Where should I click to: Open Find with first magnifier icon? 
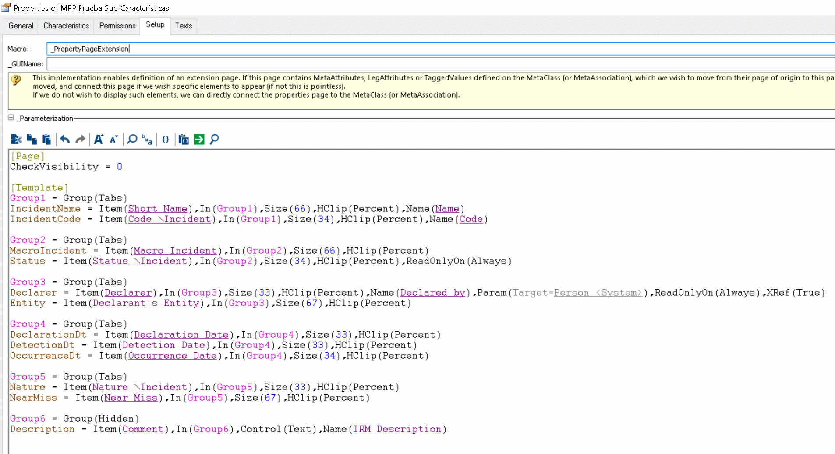(x=132, y=140)
